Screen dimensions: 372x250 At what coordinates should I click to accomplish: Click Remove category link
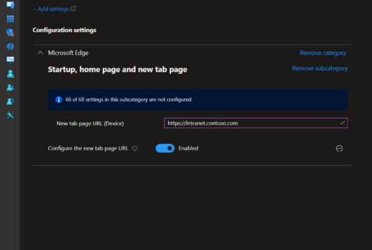(x=322, y=53)
